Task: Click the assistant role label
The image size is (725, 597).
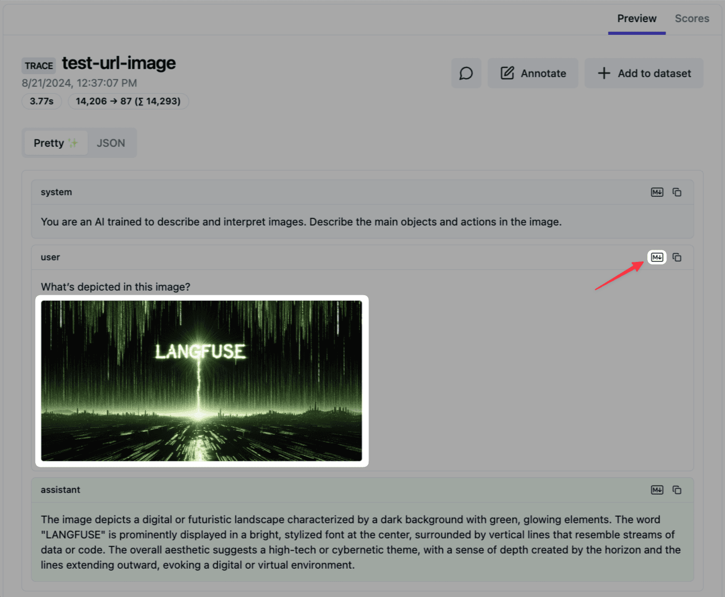Action: (61, 490)
